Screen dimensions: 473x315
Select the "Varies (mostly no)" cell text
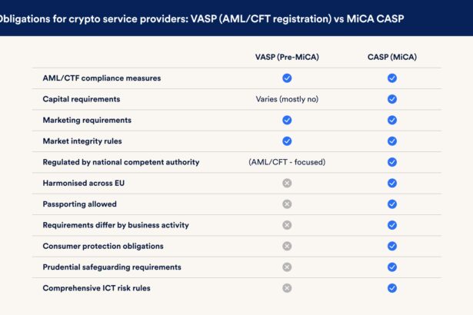pos(287,99)
